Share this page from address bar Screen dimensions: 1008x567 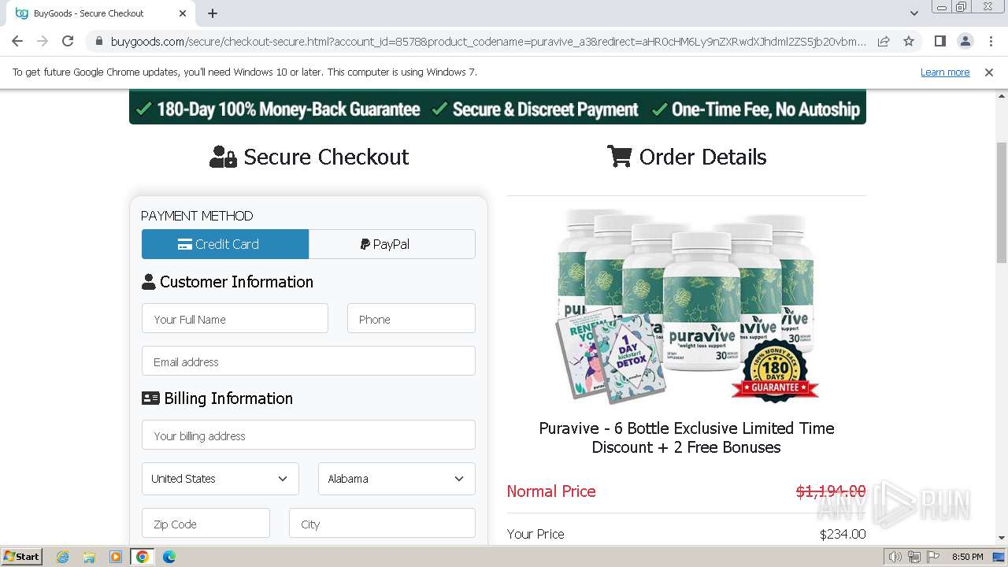[x=884, y=41]
